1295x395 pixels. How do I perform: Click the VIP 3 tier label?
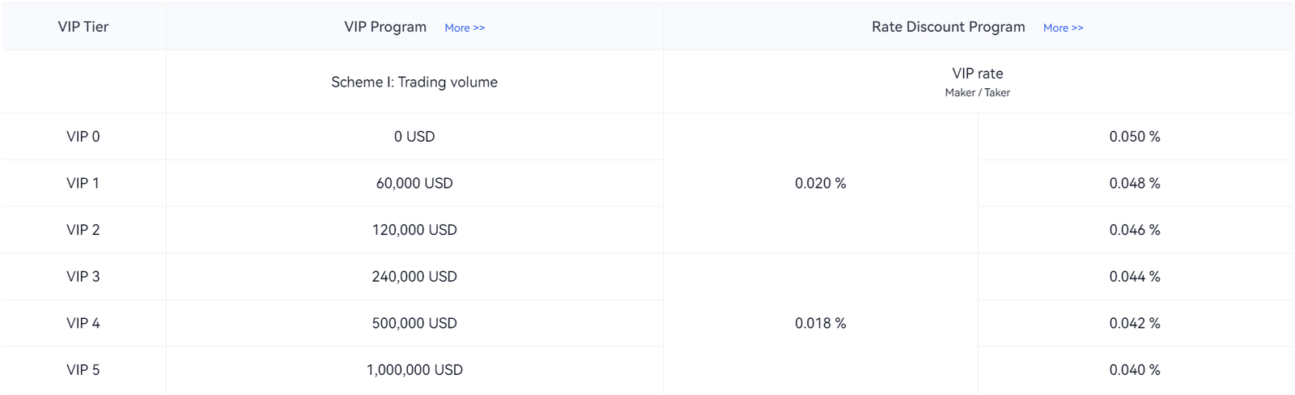click(x=83, y=277)
